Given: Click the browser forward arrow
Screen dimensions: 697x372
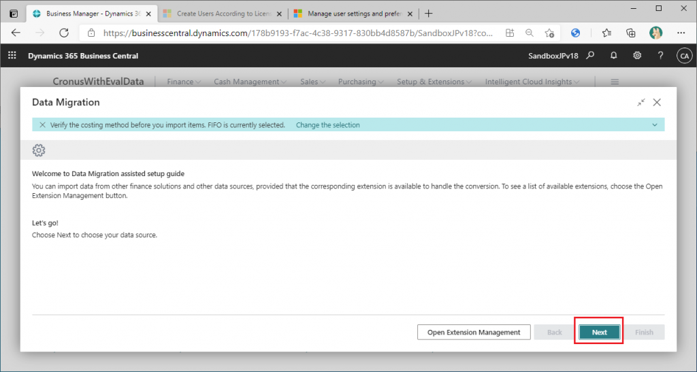Looking at the screenshot, I should tap(40, 33).
